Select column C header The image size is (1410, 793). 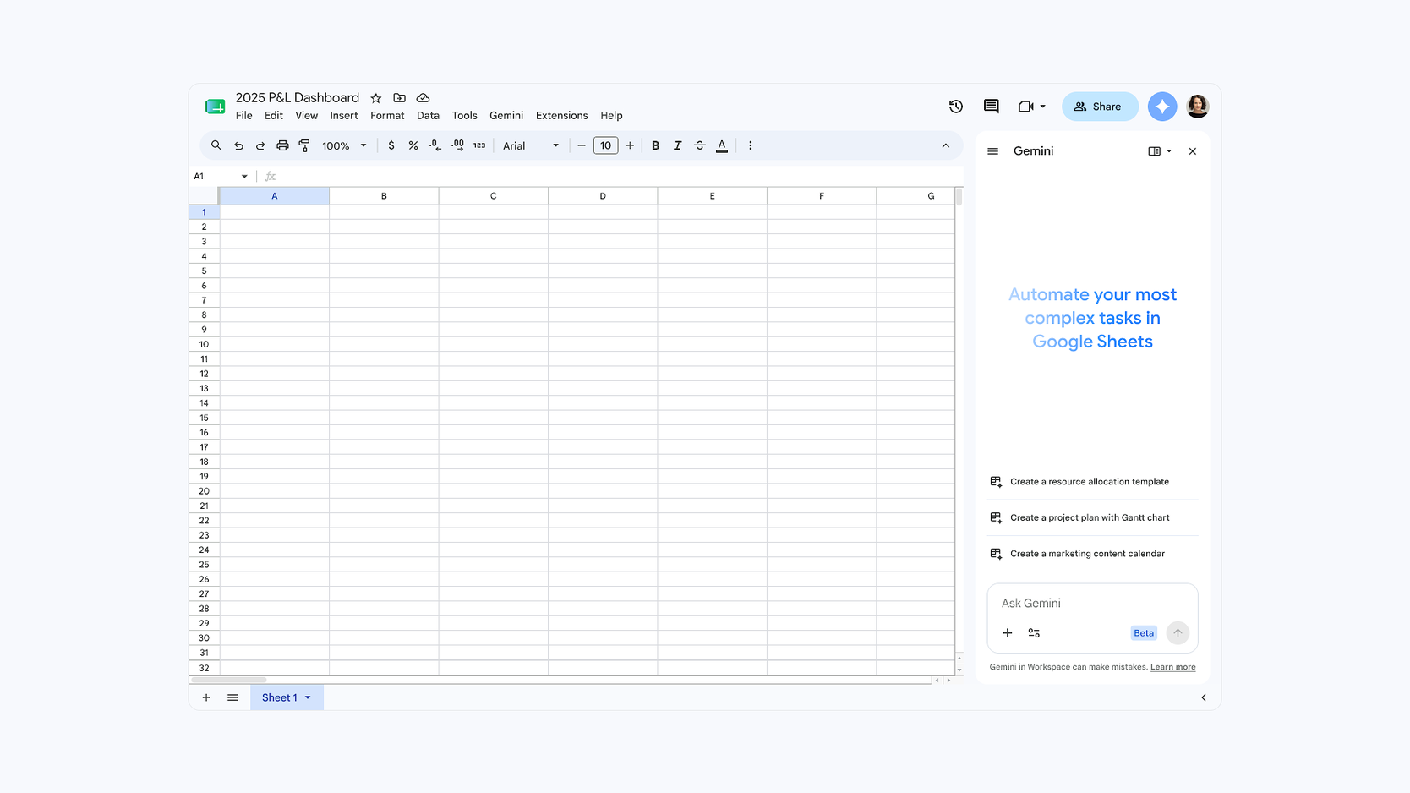point(494,196)
